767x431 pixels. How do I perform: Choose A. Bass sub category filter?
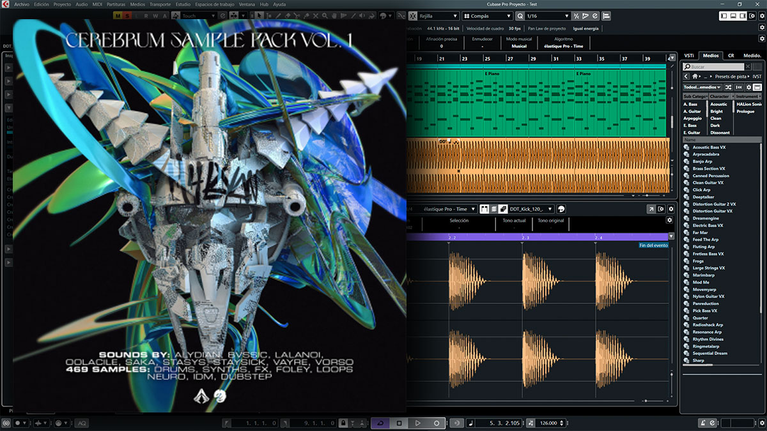(690, 104)
